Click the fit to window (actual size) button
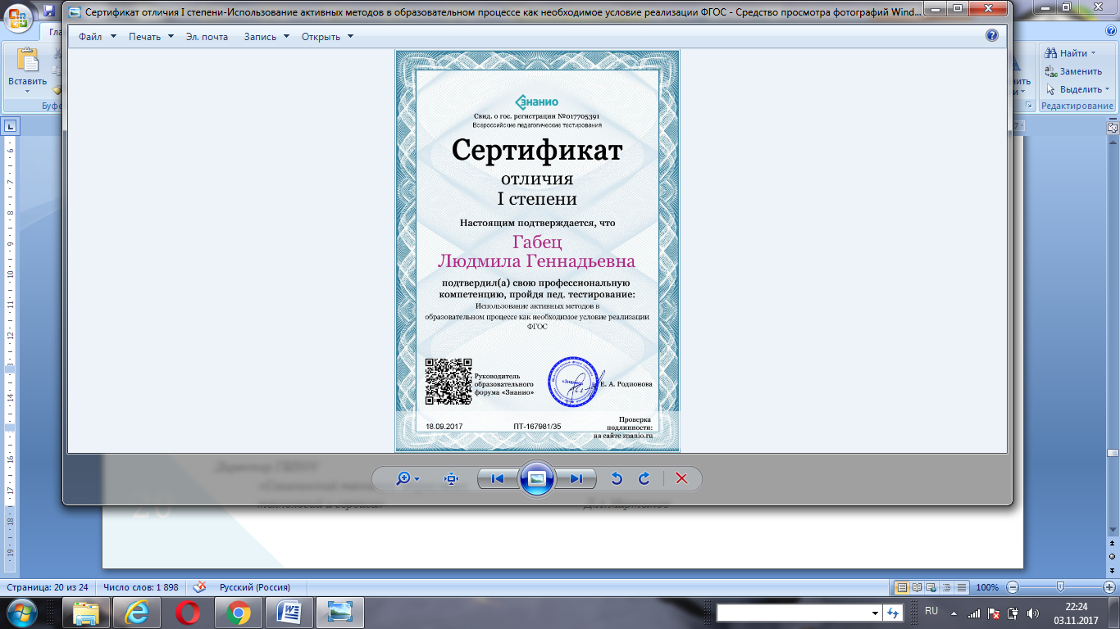This screenshot has height=629, width=1120. [451, 478]
